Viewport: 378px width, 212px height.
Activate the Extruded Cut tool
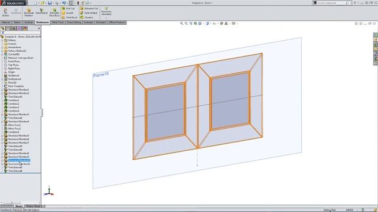tap(89, 8)
